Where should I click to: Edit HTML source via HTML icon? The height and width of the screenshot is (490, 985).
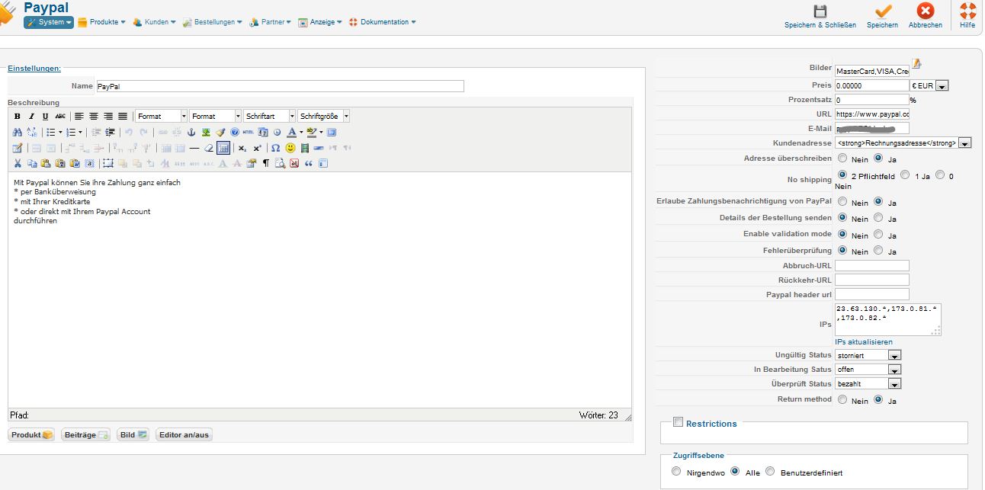pos(249,133)
